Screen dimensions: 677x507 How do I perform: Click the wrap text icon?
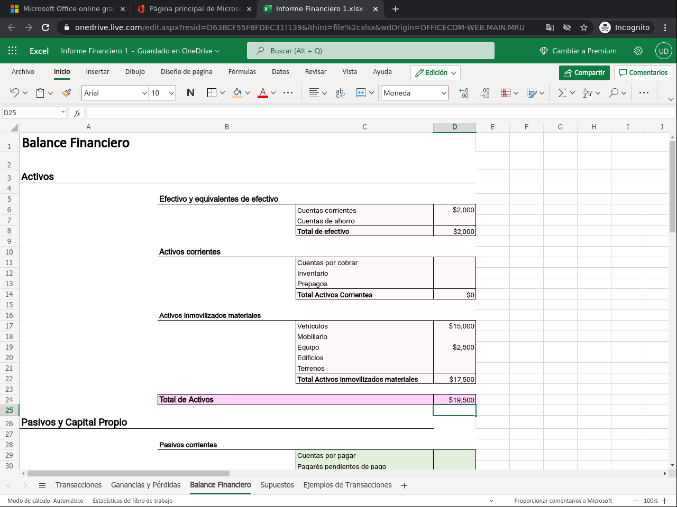340,93
